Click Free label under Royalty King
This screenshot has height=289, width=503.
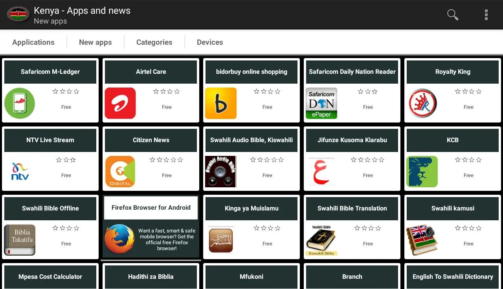pos(468,107)
